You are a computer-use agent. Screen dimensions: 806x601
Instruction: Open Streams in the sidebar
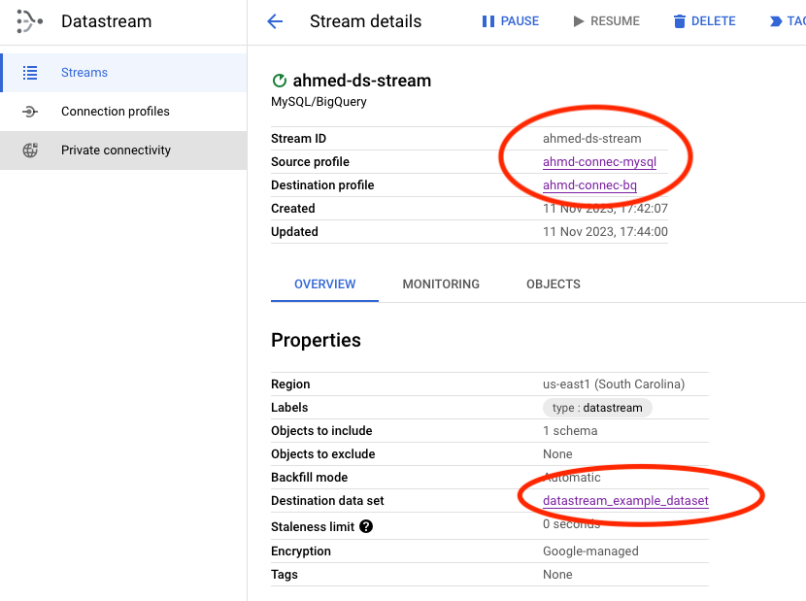[84, 73]
